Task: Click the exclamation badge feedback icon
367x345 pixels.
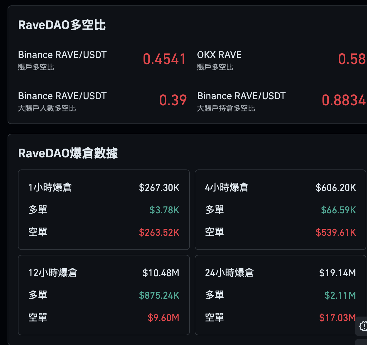Action: (x=363, y=326)
